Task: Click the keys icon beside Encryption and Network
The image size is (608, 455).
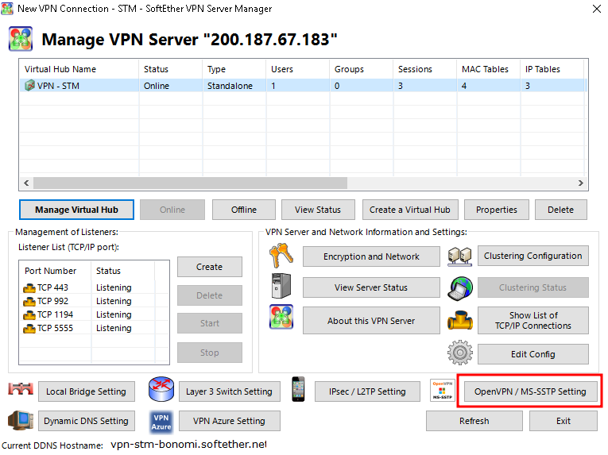Action: pos(281,256)
